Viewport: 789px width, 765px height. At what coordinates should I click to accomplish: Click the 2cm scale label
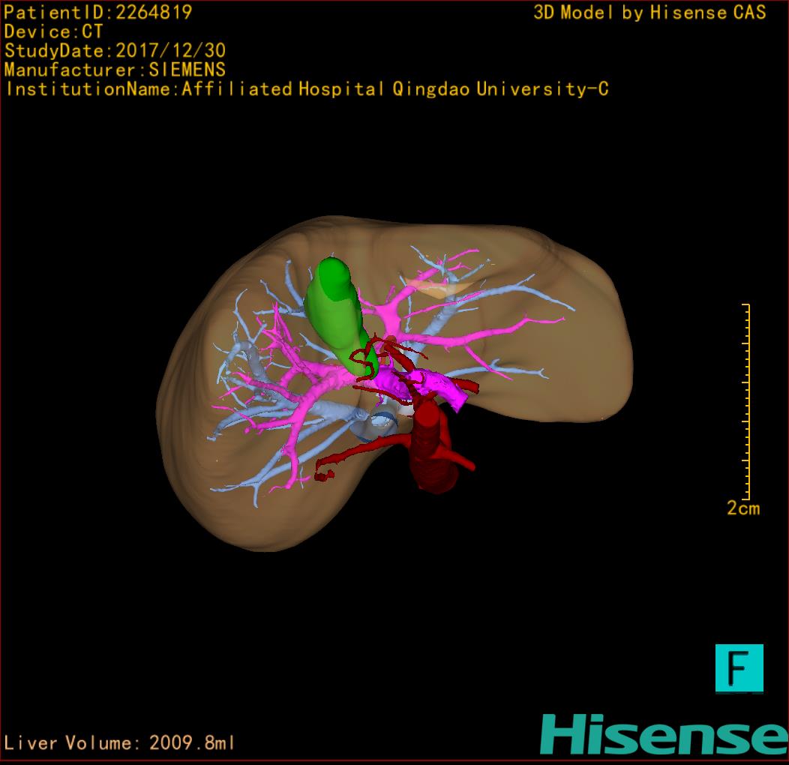coord(742,508)
